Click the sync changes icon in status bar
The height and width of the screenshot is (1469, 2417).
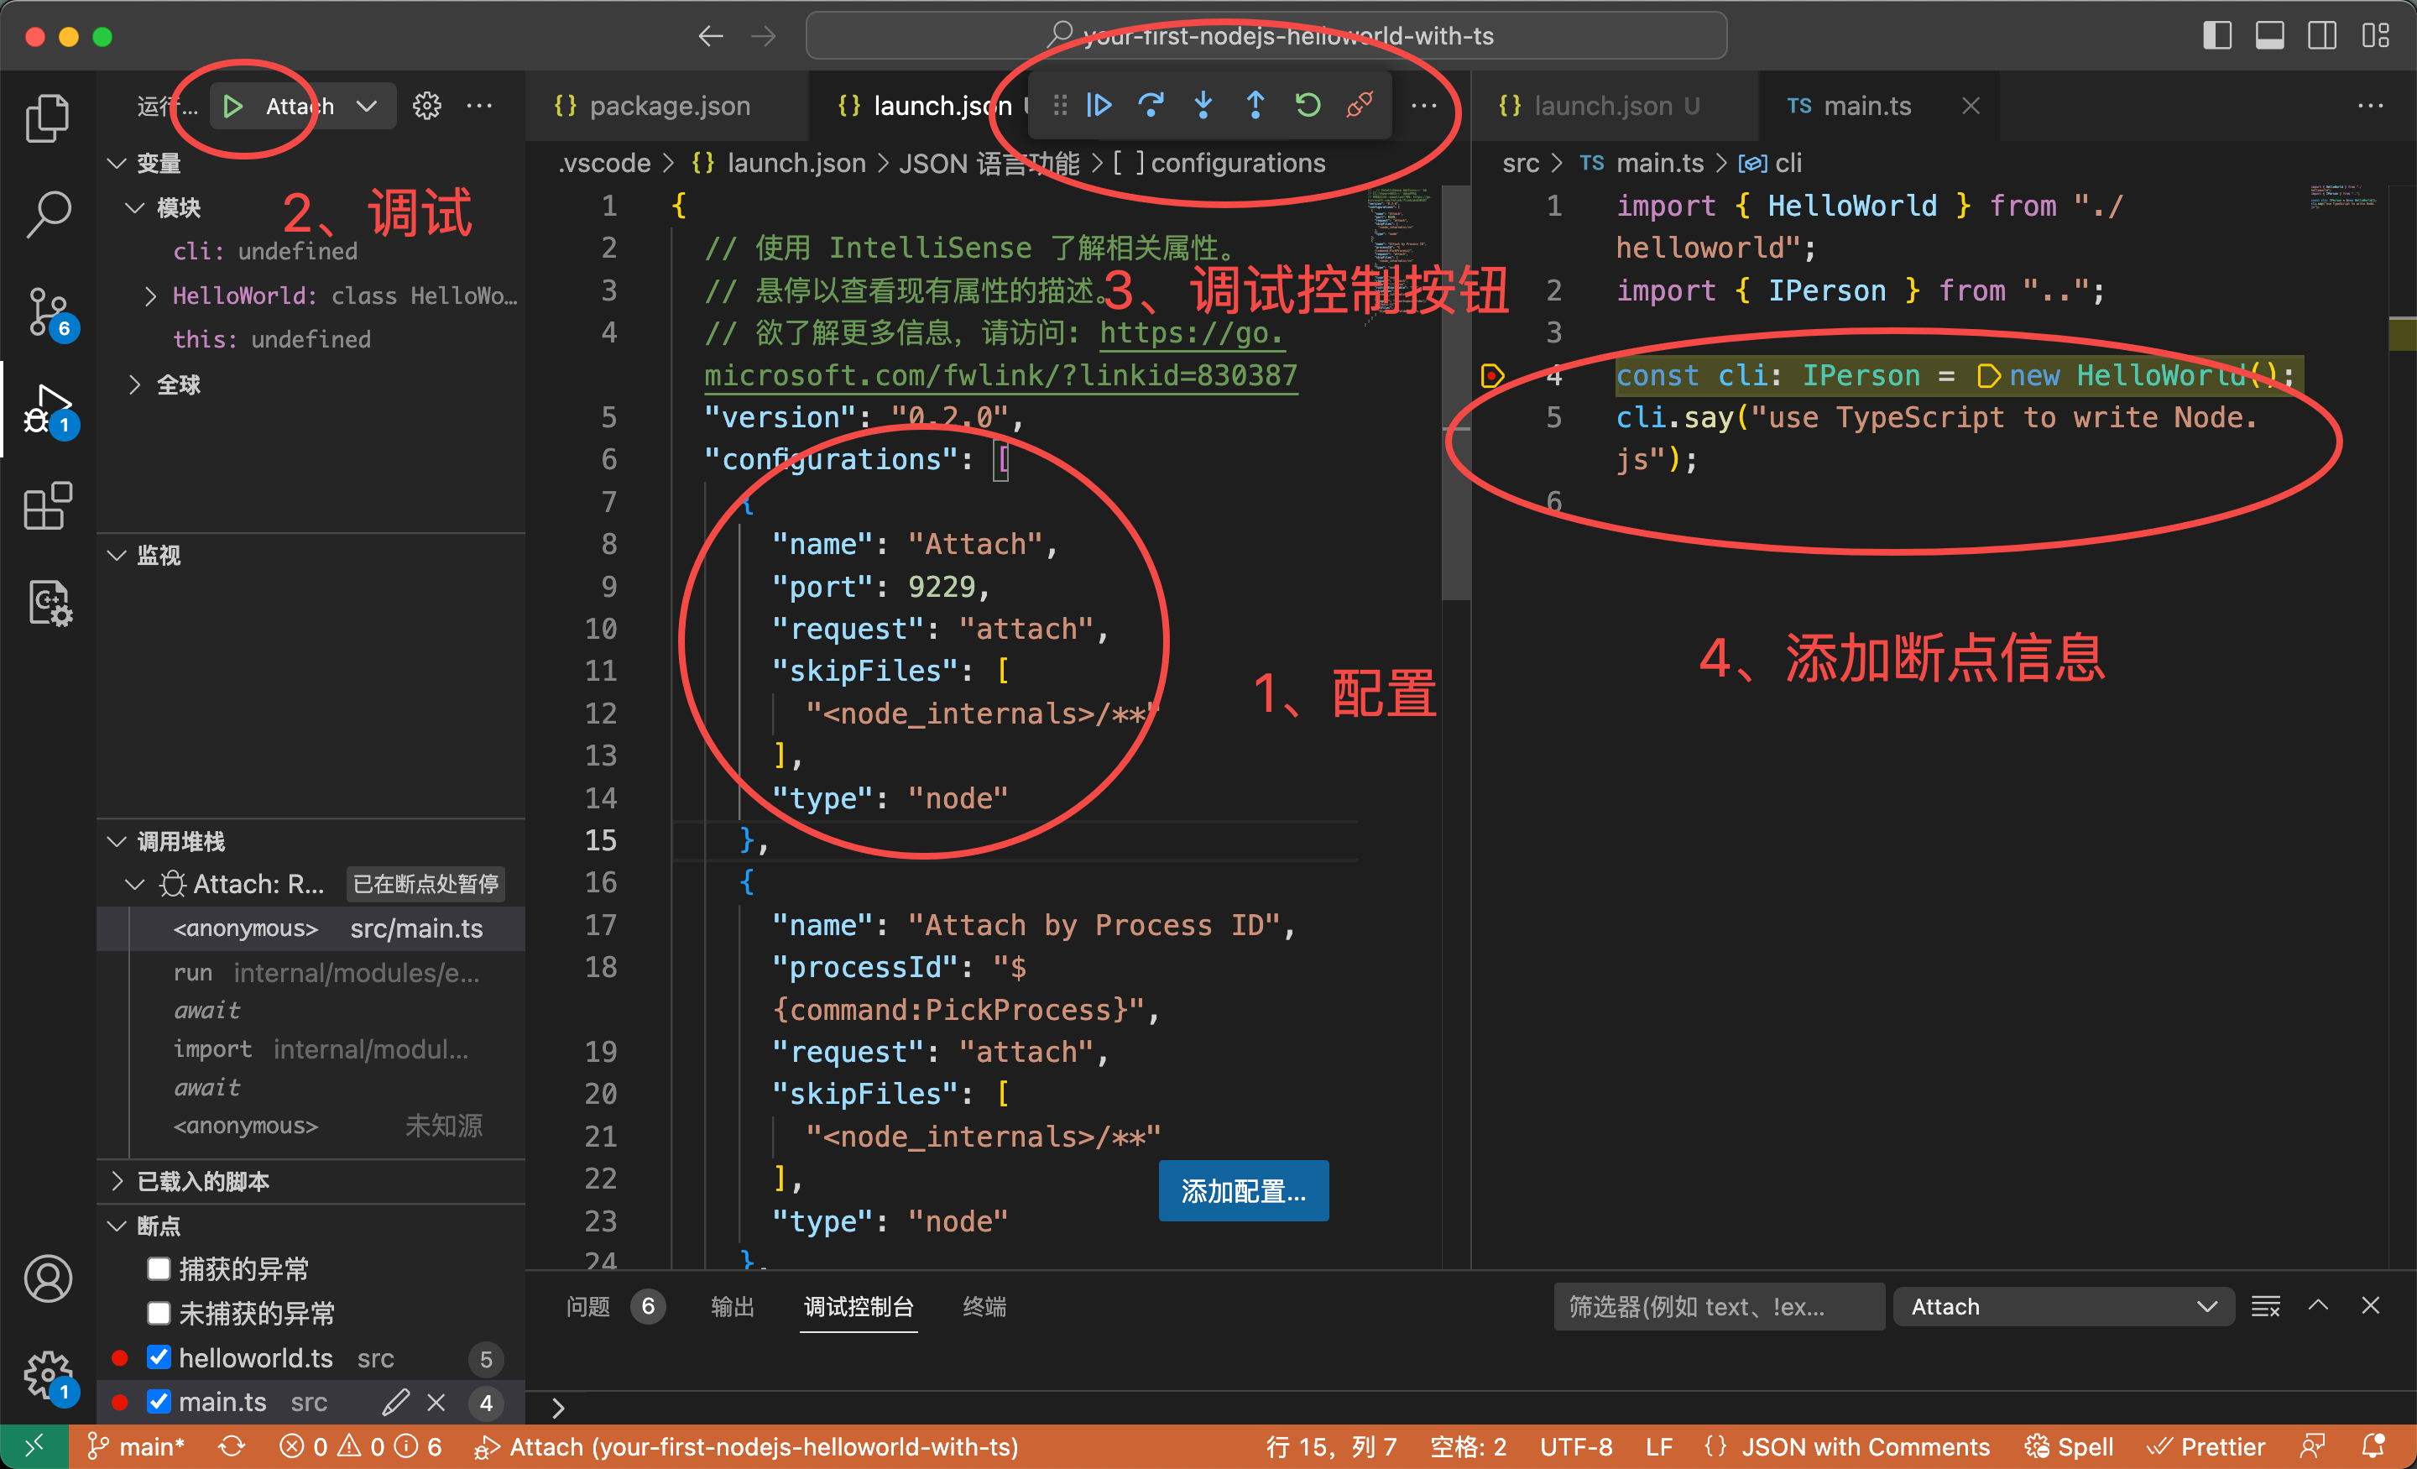coord(232,1446)
